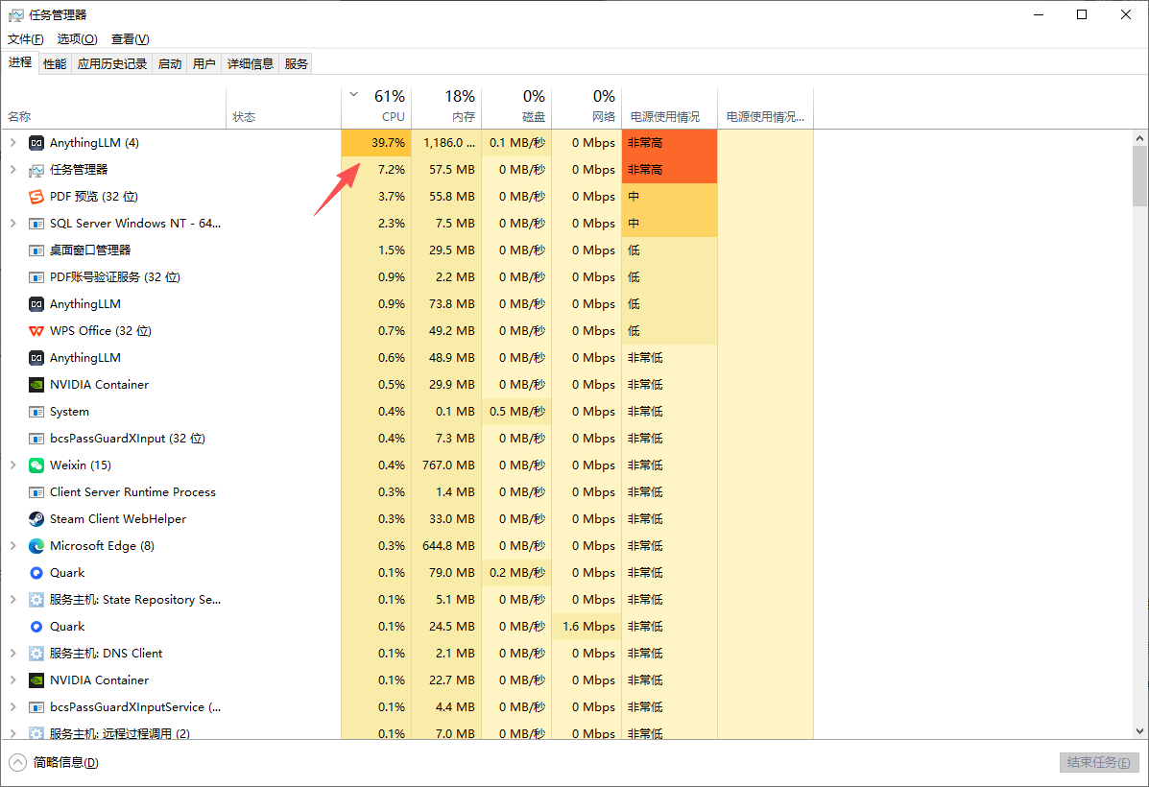This screenshot has height=787, width=1149.
Task: Expand the Weixin (15) process group
Action: pos(12,465)
